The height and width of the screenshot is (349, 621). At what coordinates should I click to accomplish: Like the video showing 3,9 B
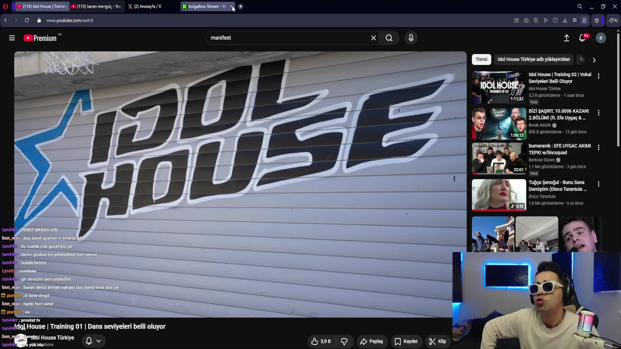(321, 341)
